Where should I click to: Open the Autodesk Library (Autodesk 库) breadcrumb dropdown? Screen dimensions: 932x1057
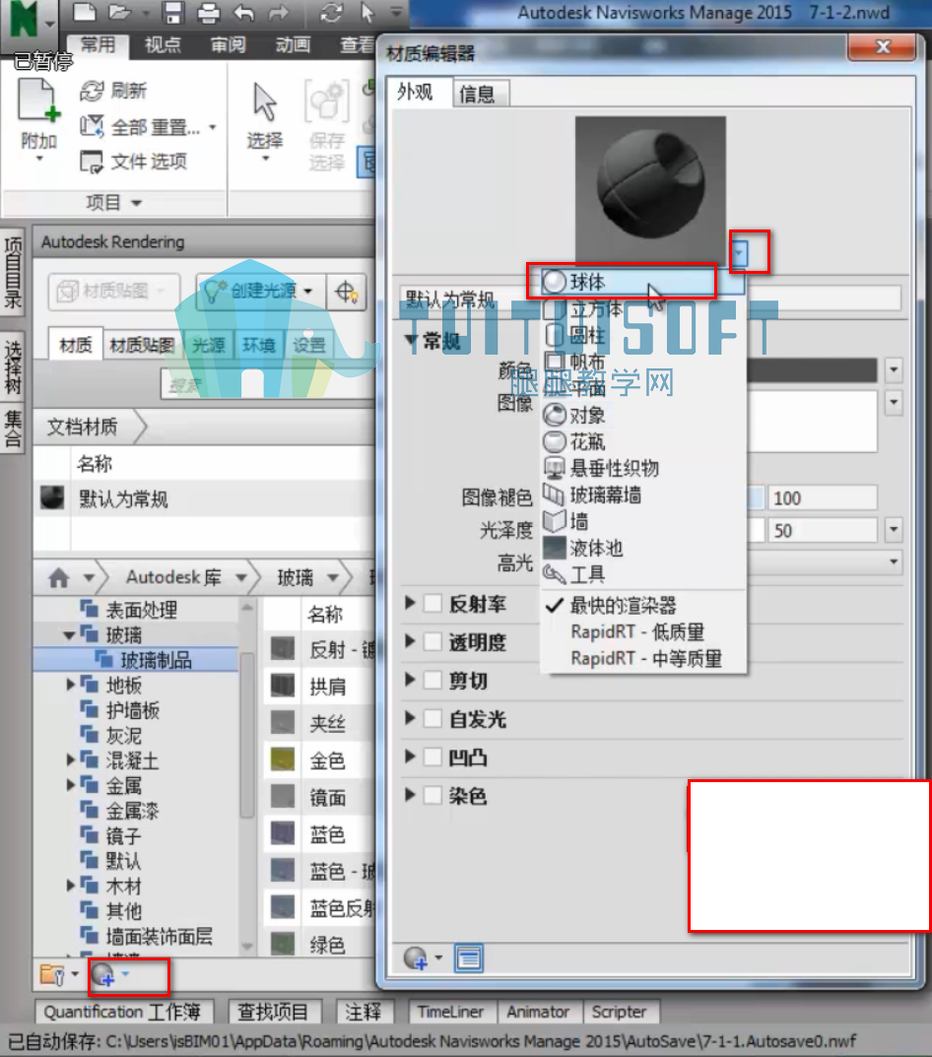(241, 577)
